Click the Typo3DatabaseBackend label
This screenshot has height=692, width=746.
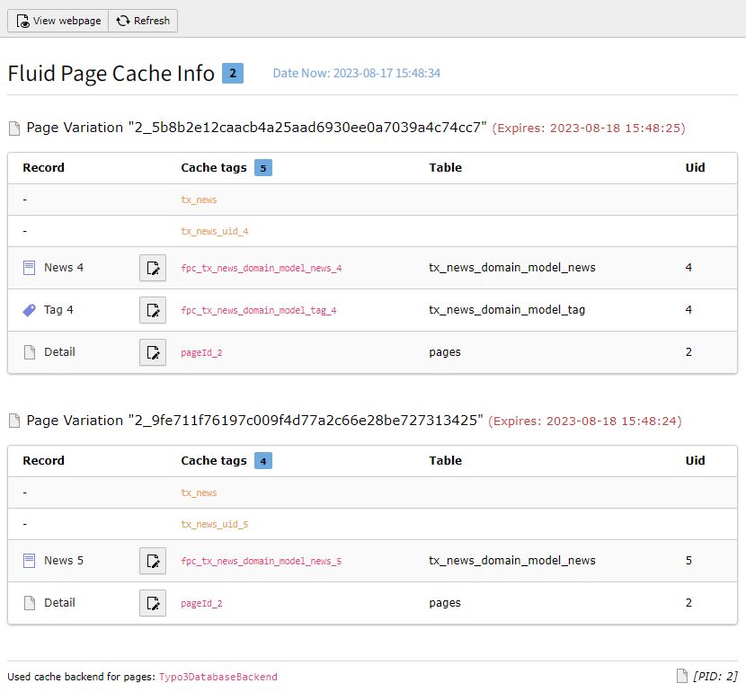218,677
